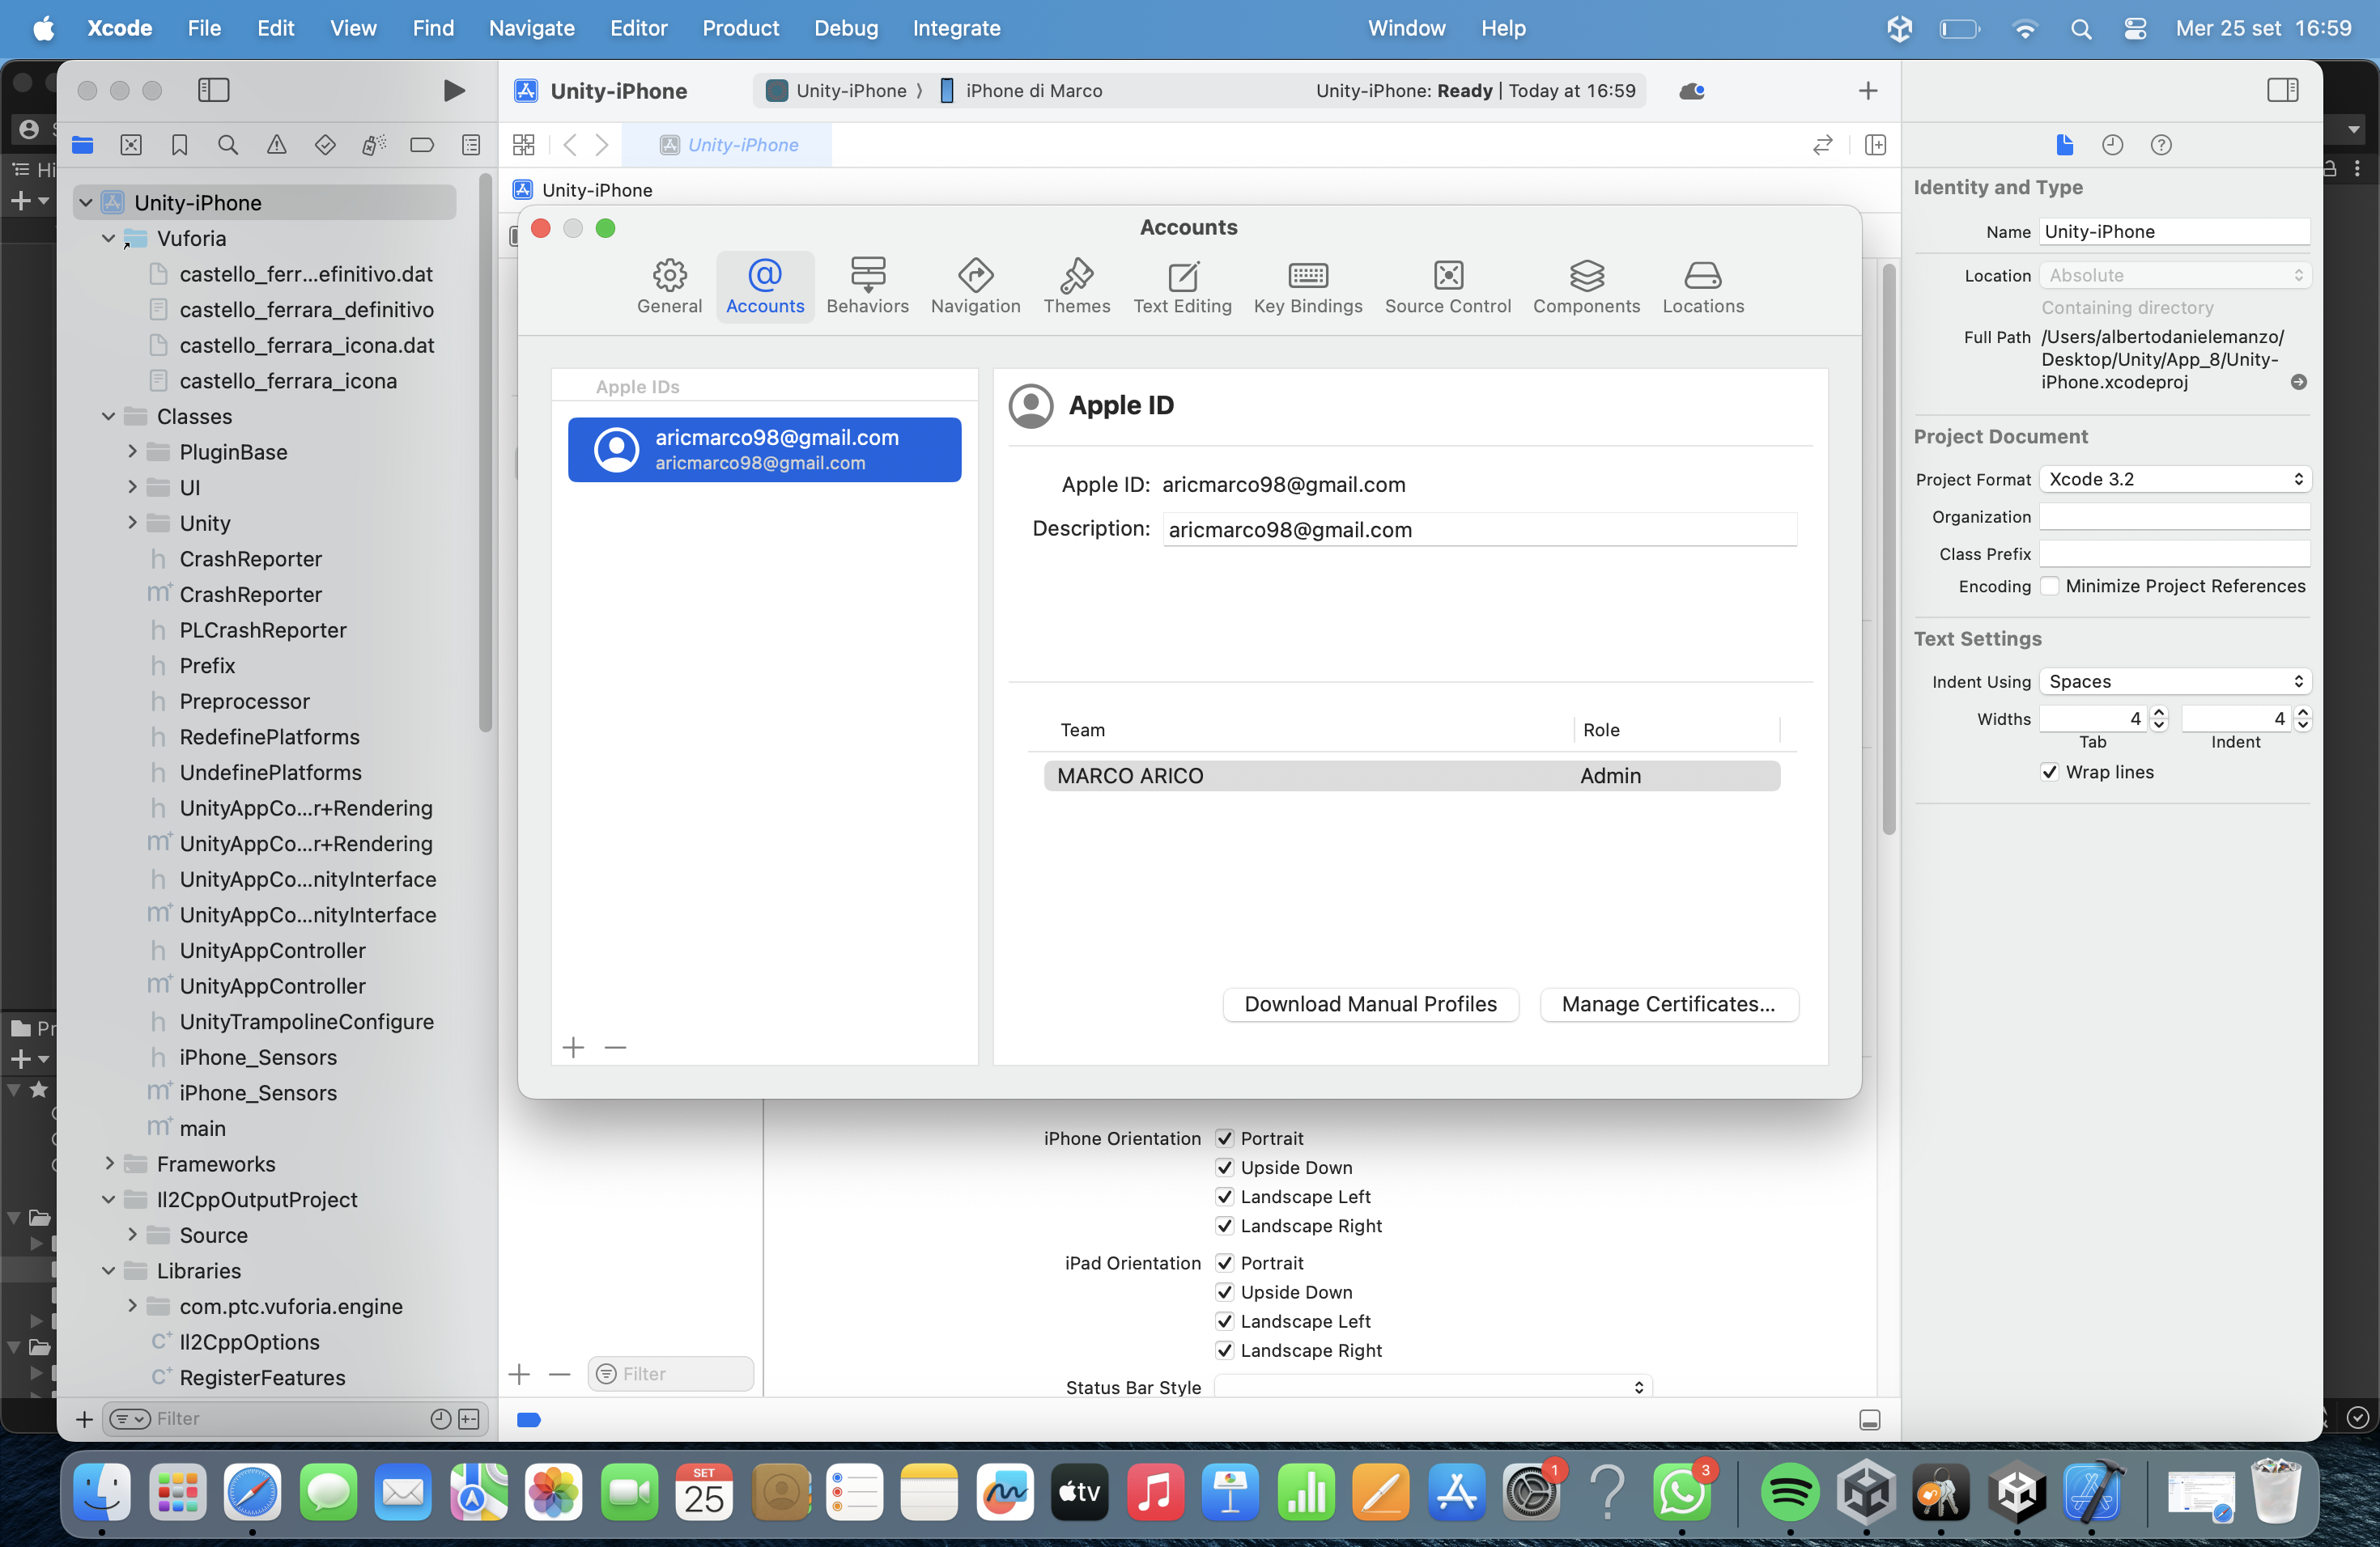Open WhatsApp from the Dock
The image size is (2380, 1547).
click(1682, 1492)
